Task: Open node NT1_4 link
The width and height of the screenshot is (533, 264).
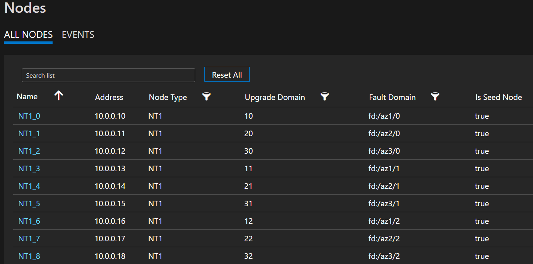Action: click(29, 186)
